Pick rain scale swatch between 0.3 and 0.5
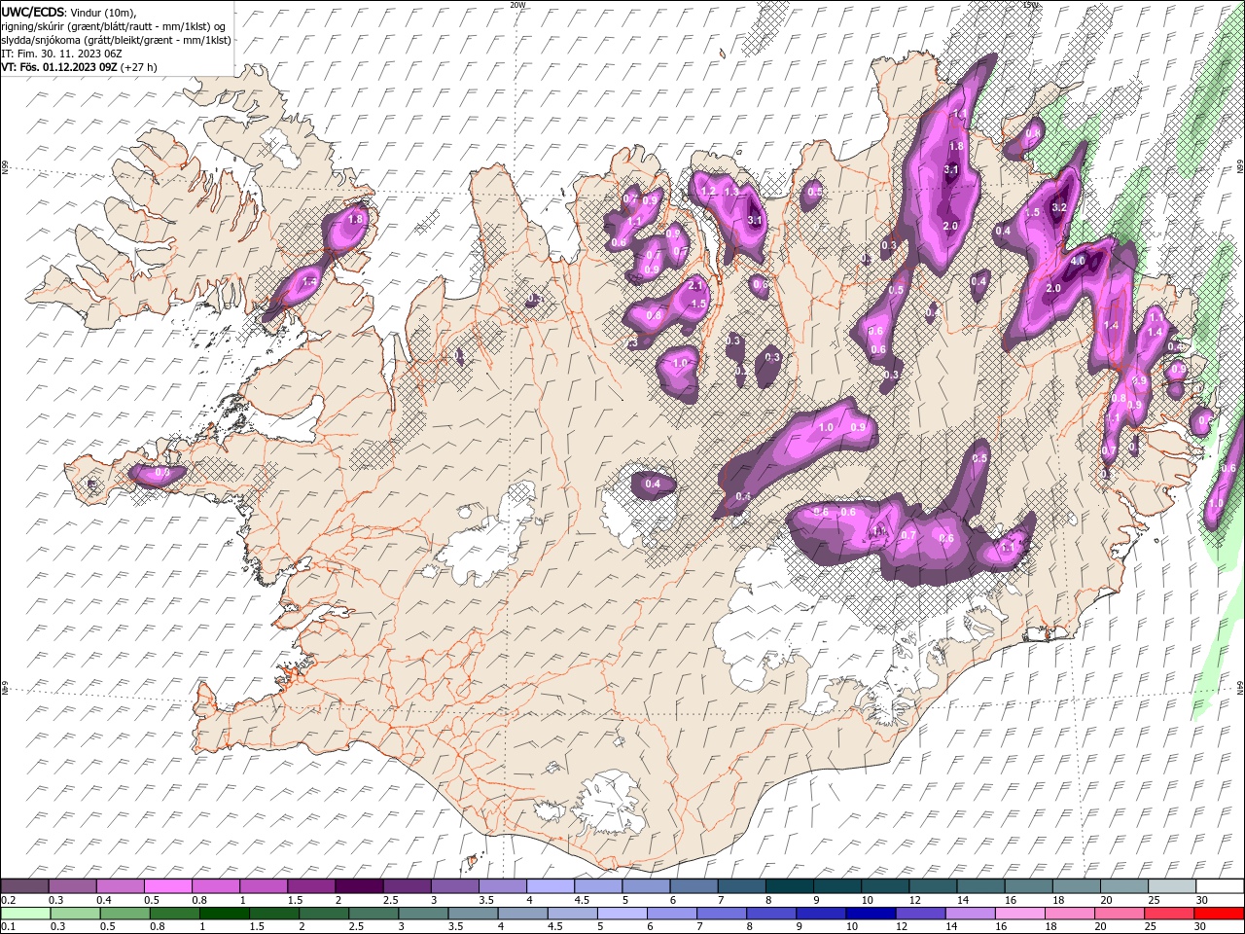The width and height of the screenshot is (1245, 934). tap(75, 913)
